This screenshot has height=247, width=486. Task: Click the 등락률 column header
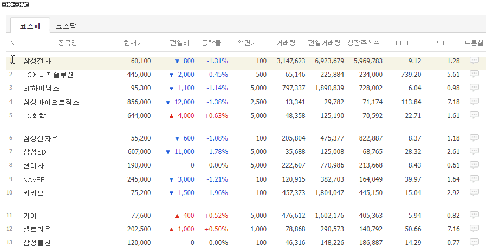coord(211,43)
